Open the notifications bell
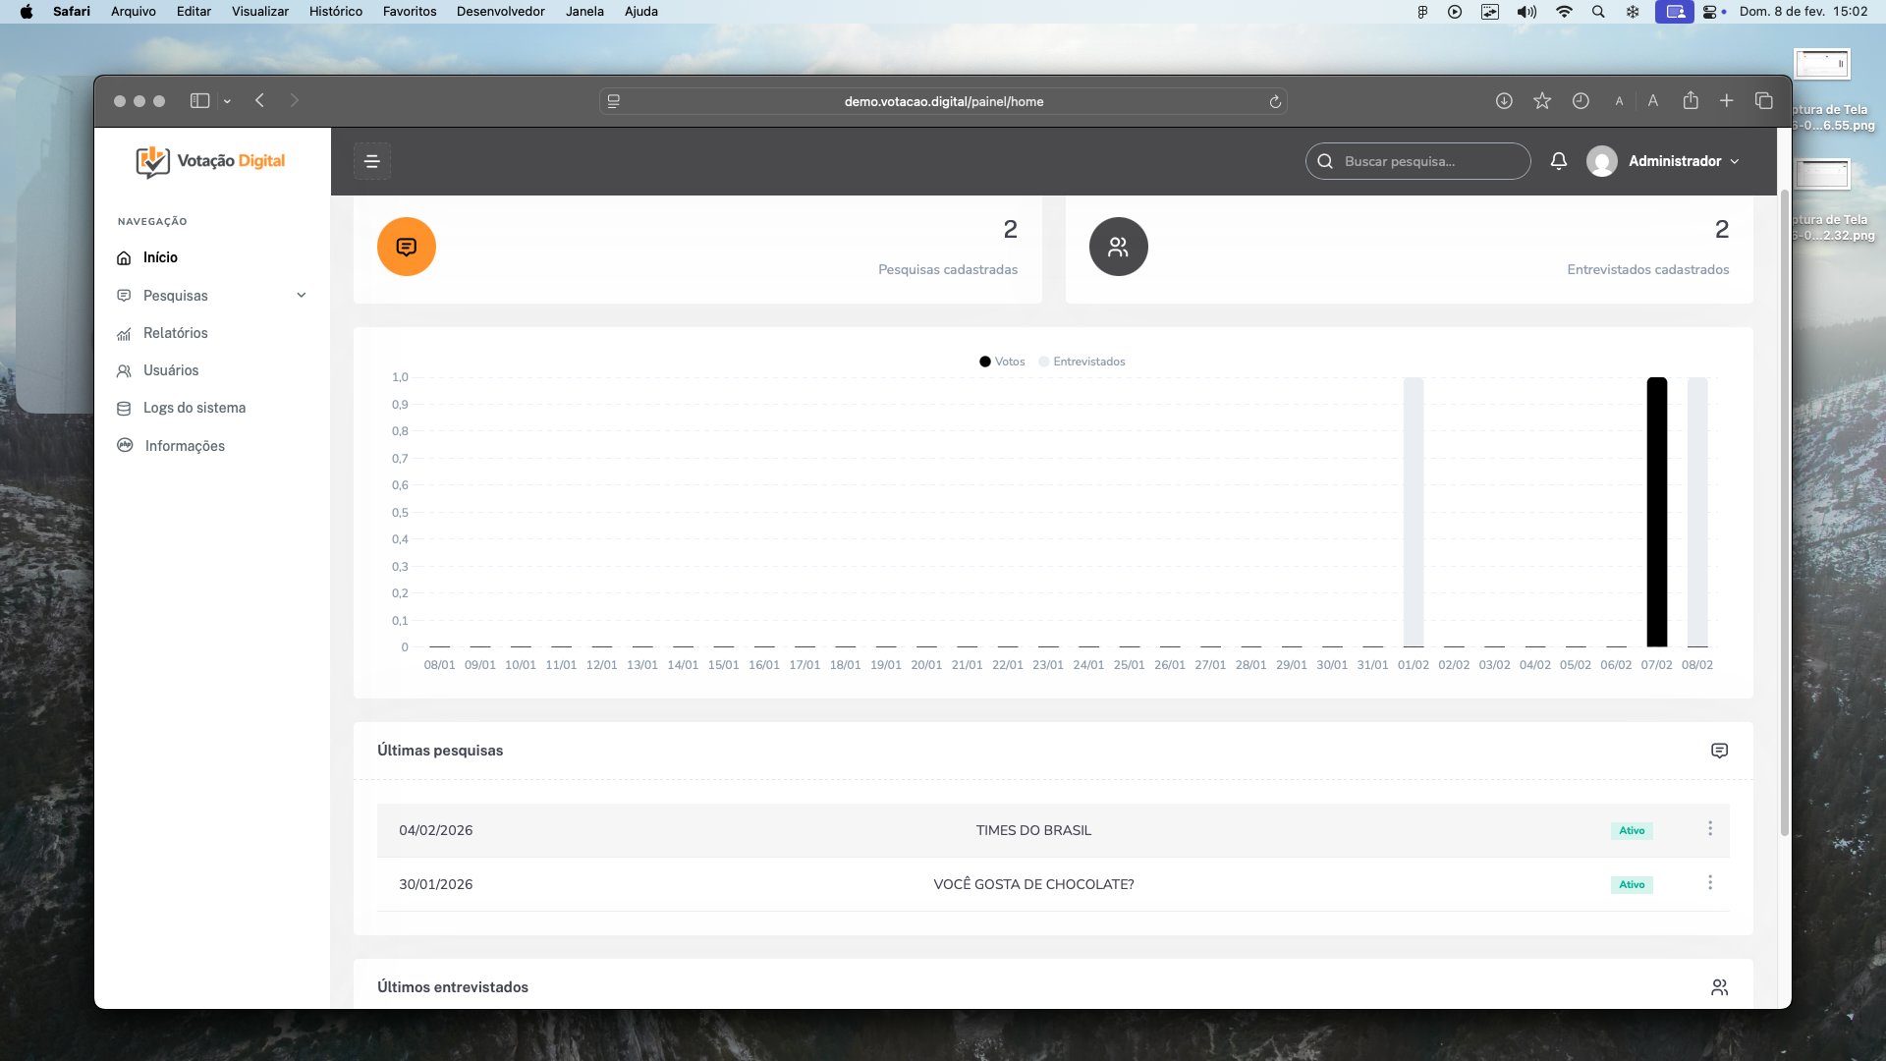Viewport: 1886px width, 1061px height. click(x=1558, y=161)
